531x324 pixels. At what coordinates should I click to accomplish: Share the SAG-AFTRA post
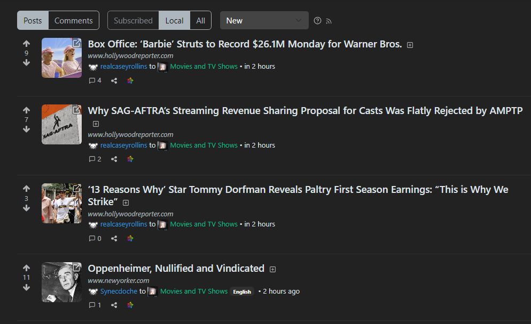[114, 159]
